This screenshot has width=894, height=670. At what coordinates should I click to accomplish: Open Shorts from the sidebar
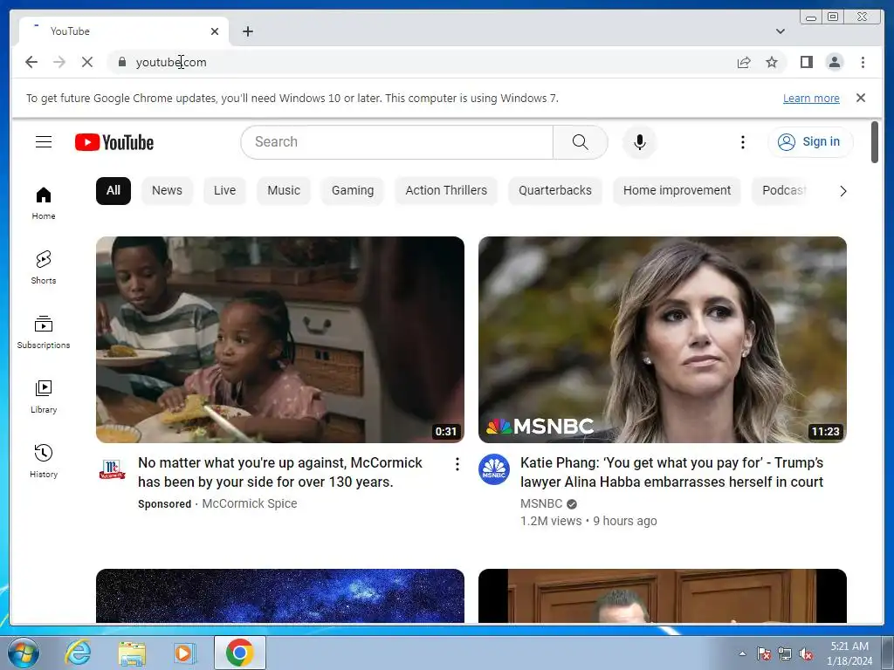[44, 267]
